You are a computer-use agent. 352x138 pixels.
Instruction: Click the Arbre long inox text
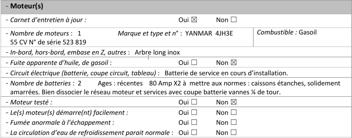pos(157,52)
